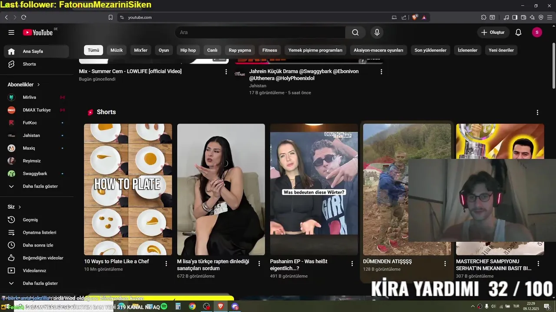Image resolution: width=556 pixels, height=312 pixels.
Task: Open the Leo AI sparkle icon
Action: [532, 17]
